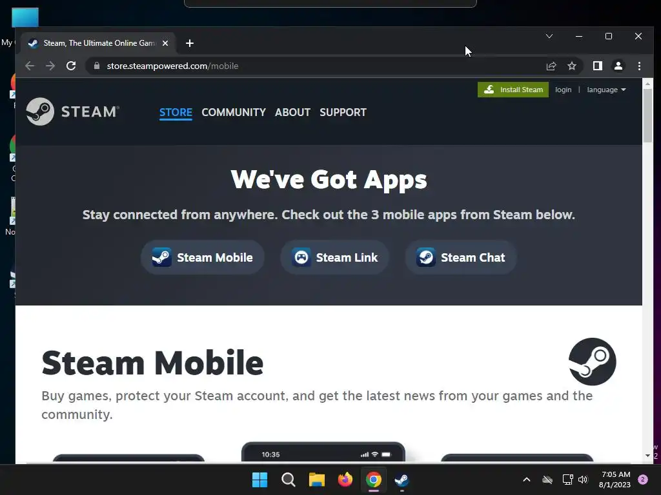The image size is (661, 495).
Task: Focus the address bar showing store.steampowered.com/mobile
Action: tap(316, 66)
